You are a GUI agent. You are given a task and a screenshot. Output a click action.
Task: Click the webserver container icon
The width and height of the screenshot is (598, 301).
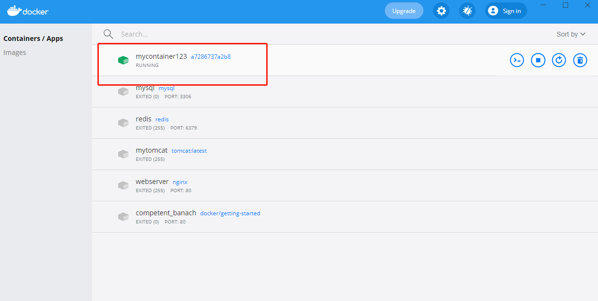[x=123, y=185]
